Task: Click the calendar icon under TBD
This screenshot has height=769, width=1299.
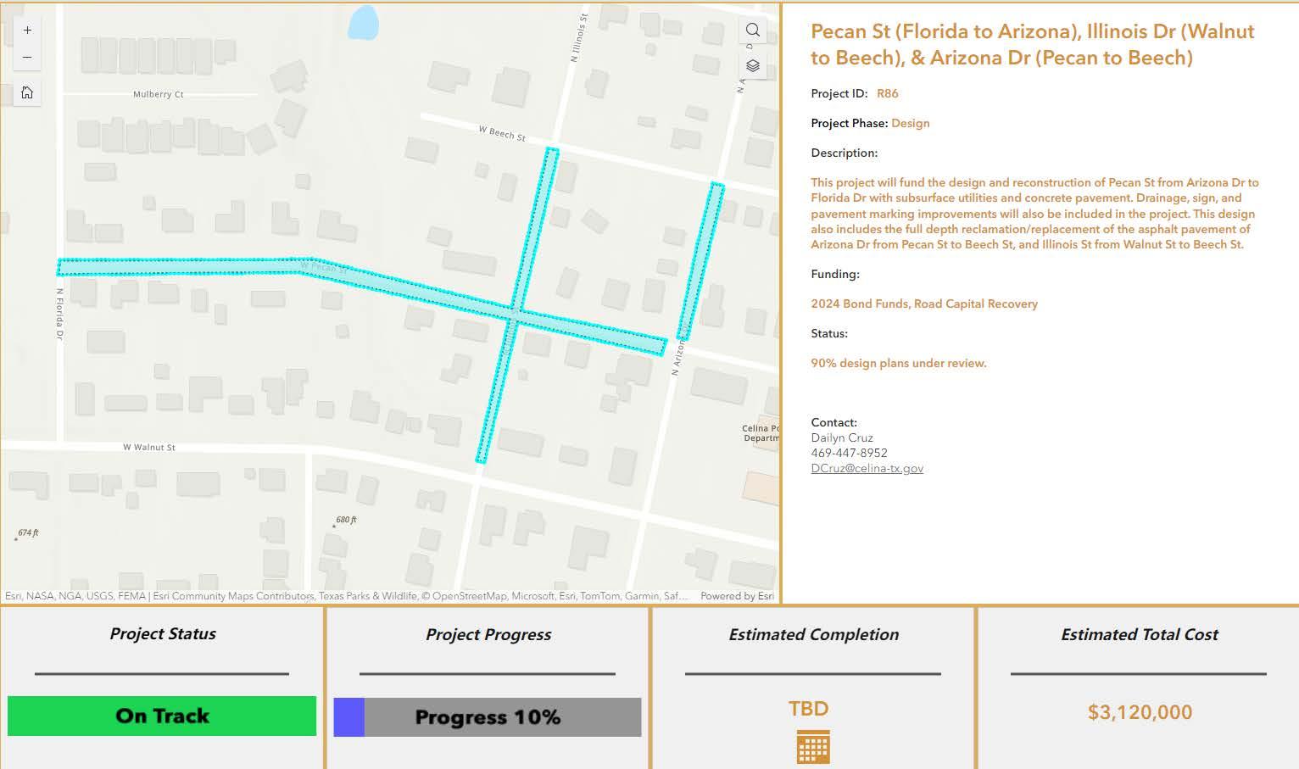Action: [812, 746]
